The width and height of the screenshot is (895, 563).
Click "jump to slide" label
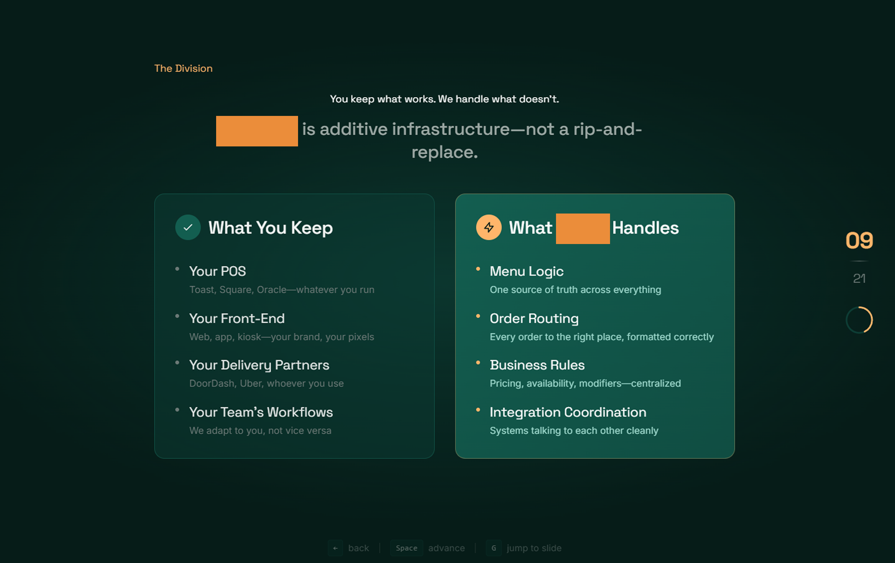[x=534, y=548]
